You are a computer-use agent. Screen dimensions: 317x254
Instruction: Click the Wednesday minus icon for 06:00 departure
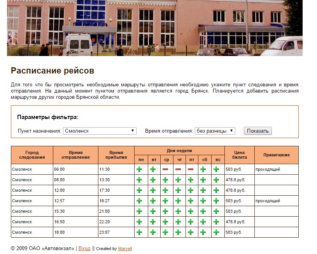(x=166, y=169)
